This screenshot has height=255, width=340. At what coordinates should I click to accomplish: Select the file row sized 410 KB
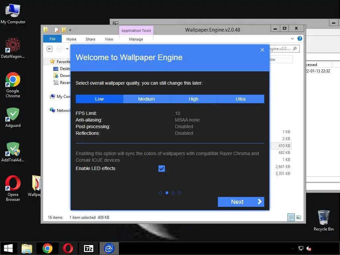click(x=280, y=146)
